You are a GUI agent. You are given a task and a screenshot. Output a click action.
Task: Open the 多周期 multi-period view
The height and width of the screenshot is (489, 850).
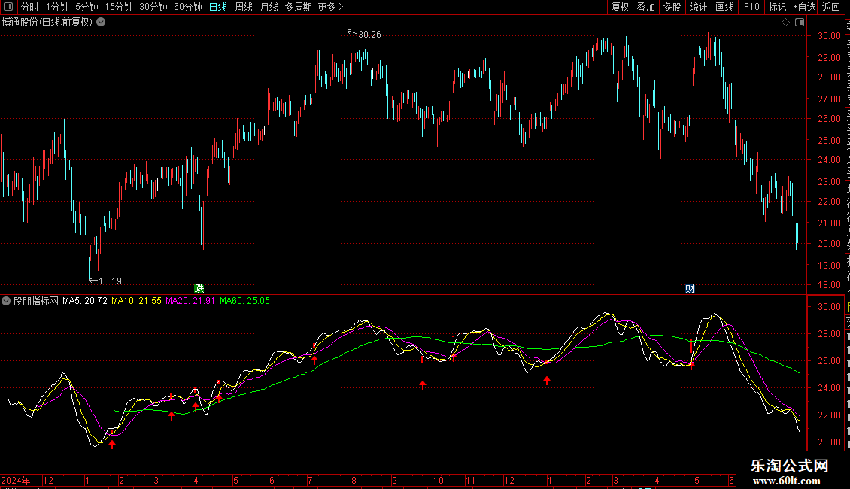pos(298,7)
